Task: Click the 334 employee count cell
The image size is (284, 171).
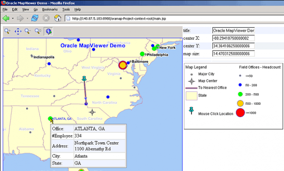Action: [x=100, y=136]
